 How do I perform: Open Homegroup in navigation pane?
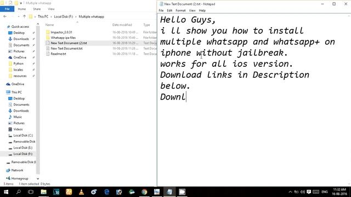[20, 178]
